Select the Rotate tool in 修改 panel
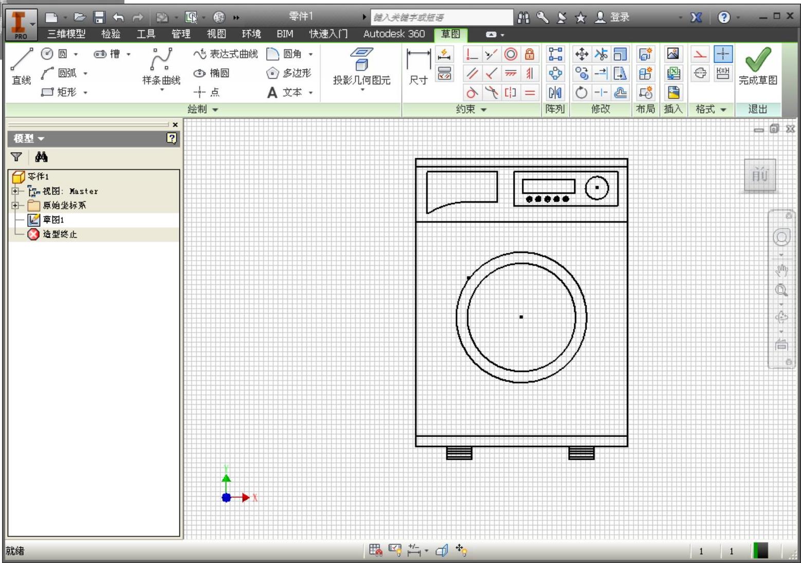This screenshot has width=801, height=563. pos(581,93)
